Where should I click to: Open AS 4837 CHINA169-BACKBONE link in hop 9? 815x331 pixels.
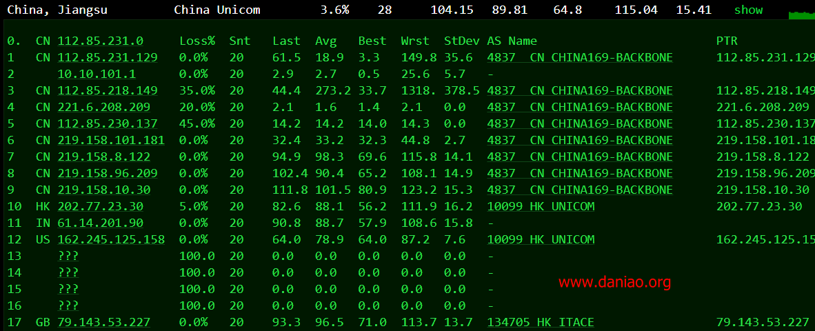pyautogui.click(x=580, y=190)
